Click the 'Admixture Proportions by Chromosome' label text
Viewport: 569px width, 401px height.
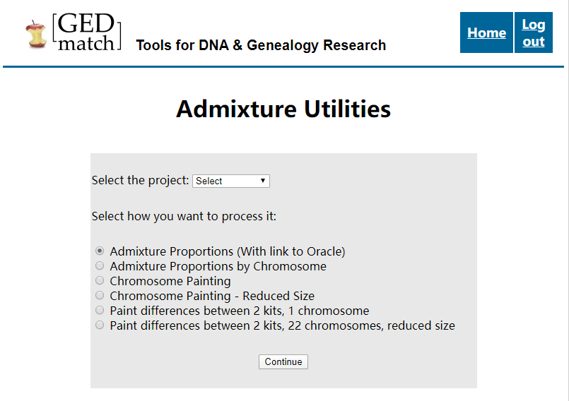(x=218, y=266)
